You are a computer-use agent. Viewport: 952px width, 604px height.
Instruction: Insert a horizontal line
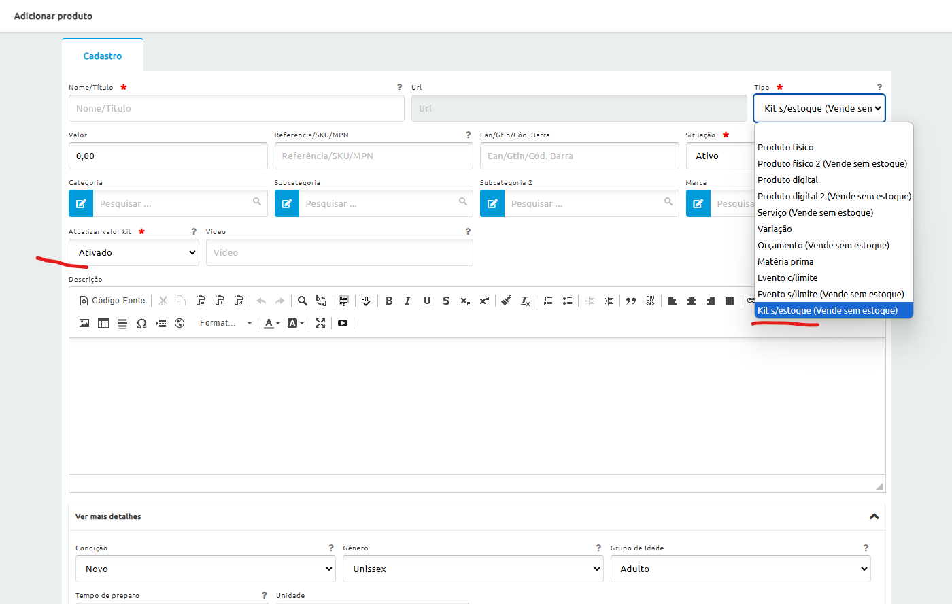coord(122,323)
